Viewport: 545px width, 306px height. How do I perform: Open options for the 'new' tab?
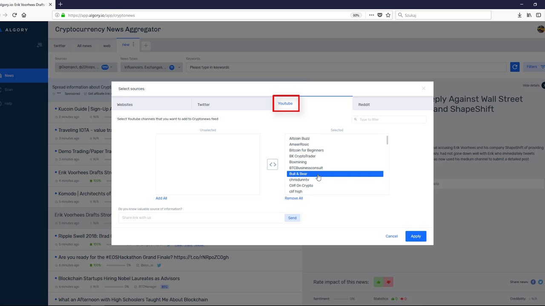click(133, 44)
